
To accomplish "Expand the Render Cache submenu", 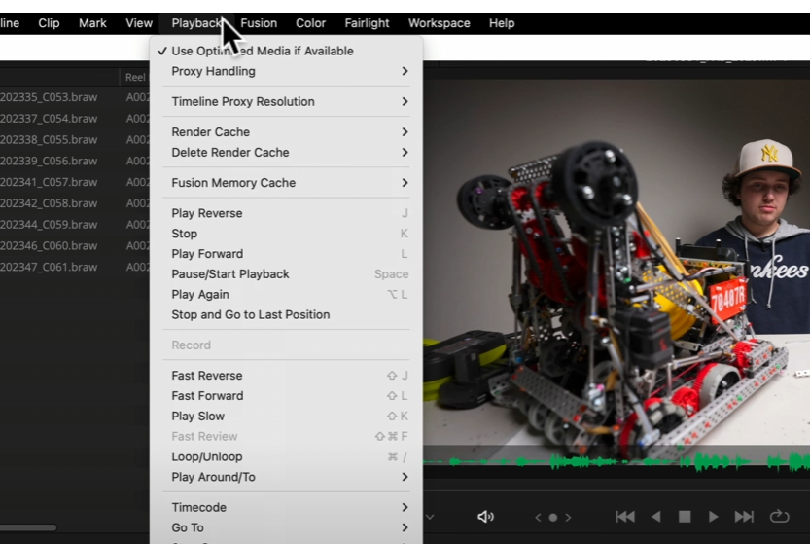I will point(286,132).
